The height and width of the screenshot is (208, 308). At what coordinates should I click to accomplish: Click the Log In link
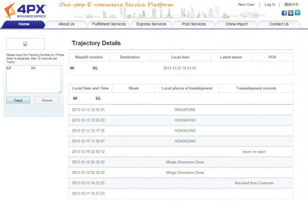point(270,5)
